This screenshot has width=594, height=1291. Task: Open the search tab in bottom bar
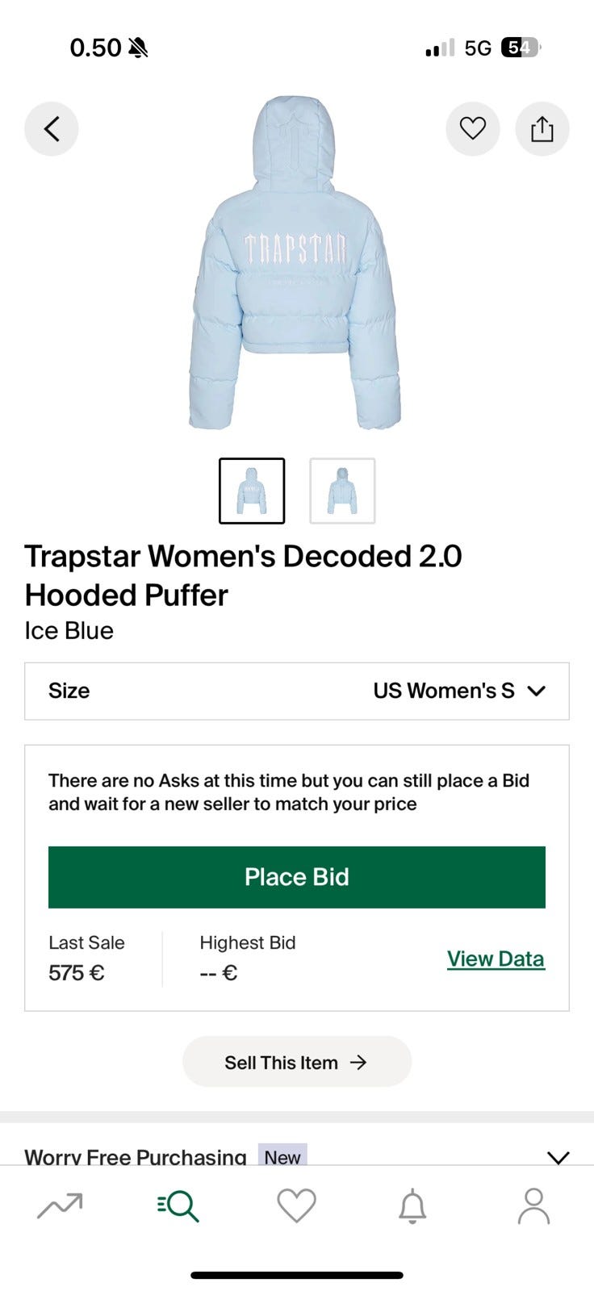[178, 1206]
